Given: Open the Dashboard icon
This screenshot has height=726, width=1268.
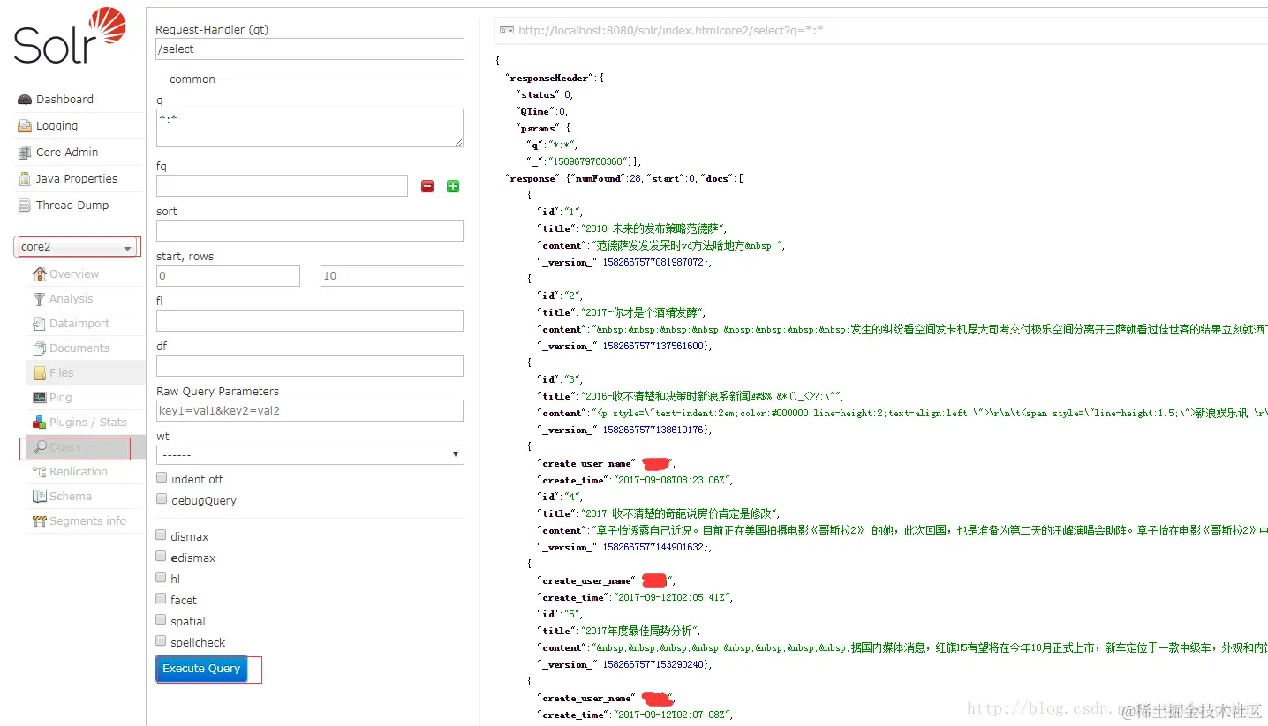Looking at the screenshot, I should coord(25,100).
